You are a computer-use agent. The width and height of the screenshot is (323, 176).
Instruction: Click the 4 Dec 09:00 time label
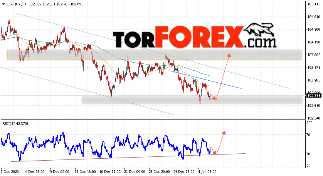35,172
